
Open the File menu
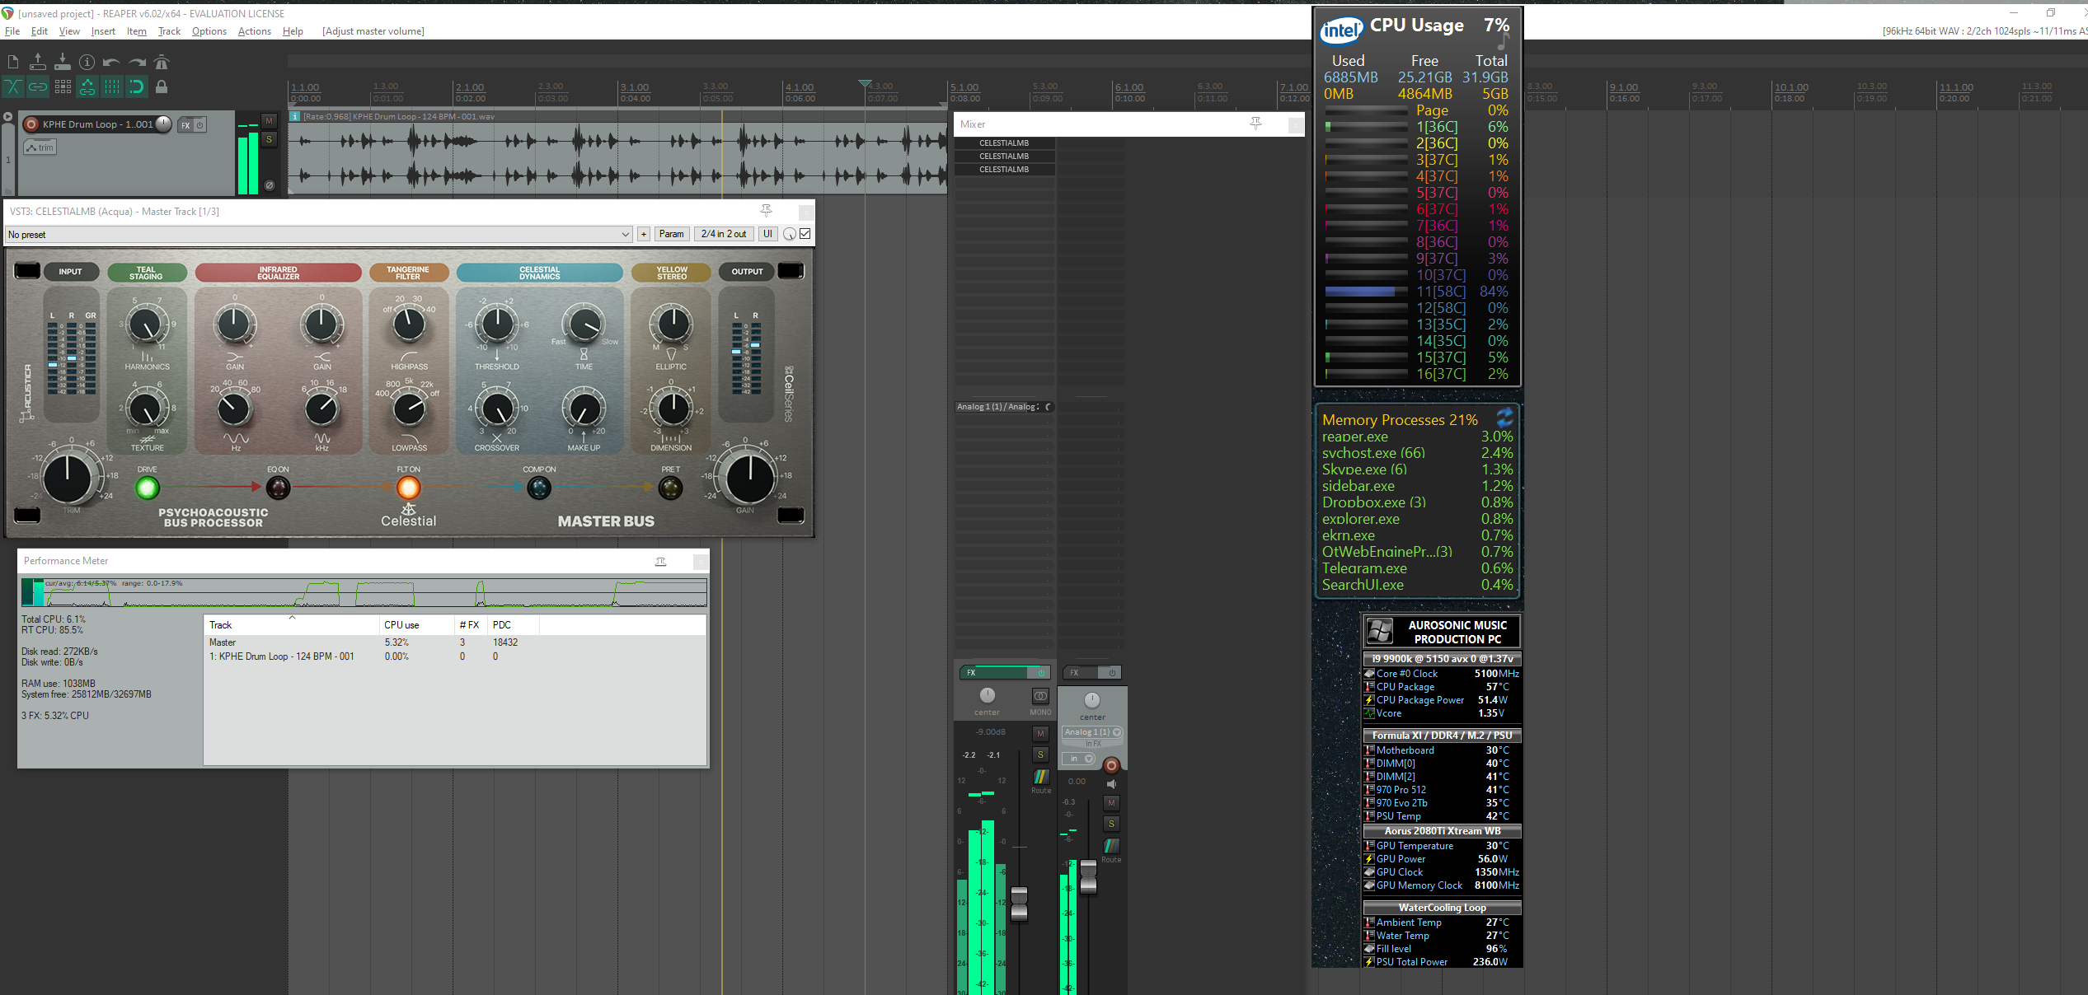[12, 31]
